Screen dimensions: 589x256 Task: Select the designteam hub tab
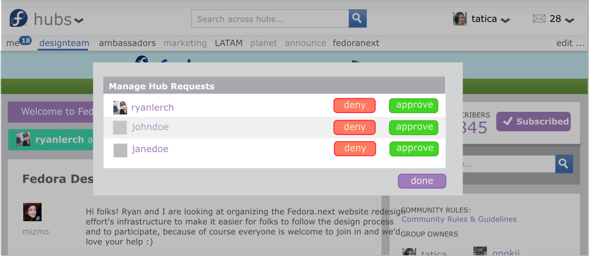click(x=64, y=43)
